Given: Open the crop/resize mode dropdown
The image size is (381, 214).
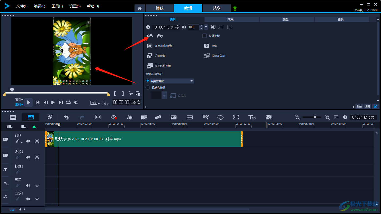Looking at the screenshot, I should [105, 103].
